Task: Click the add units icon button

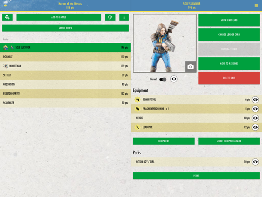Action: click(x=7, y=17)
